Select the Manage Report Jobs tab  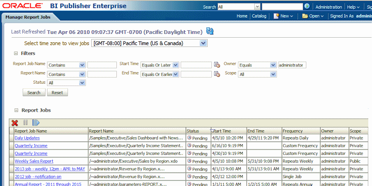[28, 17]
